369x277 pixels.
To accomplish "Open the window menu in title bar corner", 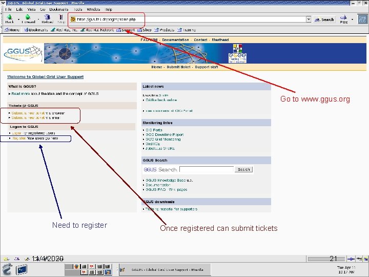I will tap(3, 3).
